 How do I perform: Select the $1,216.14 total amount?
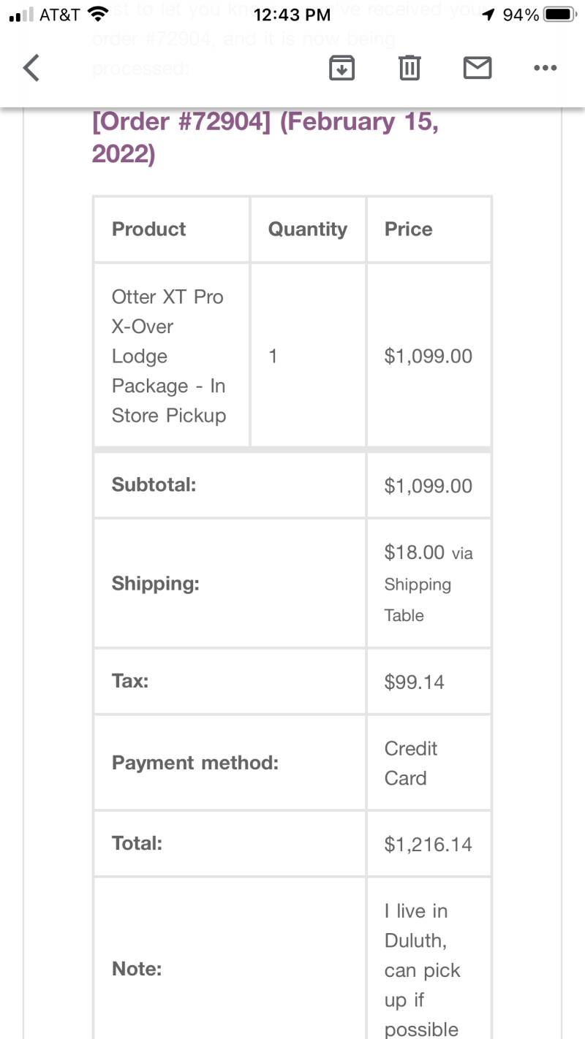click(x=429, y=844)
